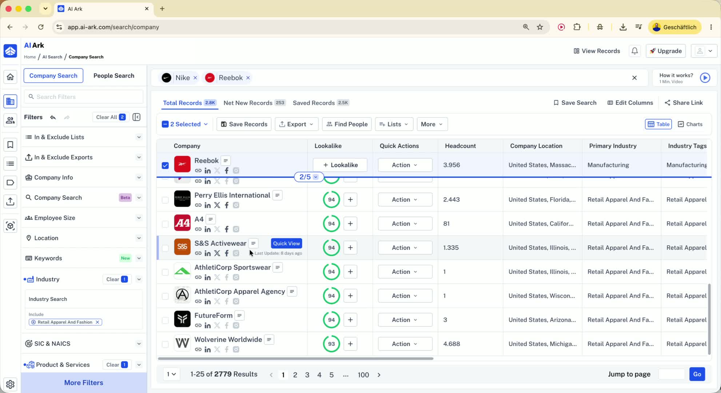This screenshot has height=393, width=721.
Task: Uncheck the Reebok row checkbox
Action: click(x=165, y=165)
